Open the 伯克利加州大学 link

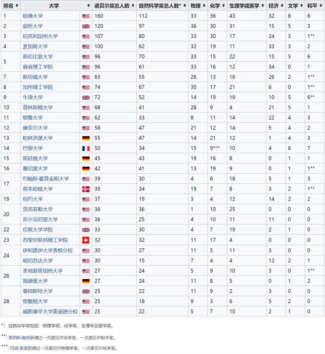(x=40, y=36)
